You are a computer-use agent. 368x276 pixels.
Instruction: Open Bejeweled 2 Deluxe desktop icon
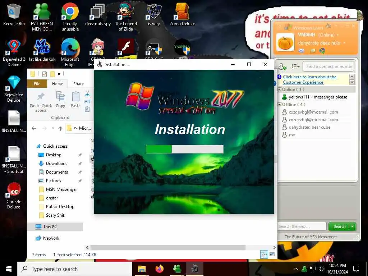pyautogui.click(x=14, y=52)
